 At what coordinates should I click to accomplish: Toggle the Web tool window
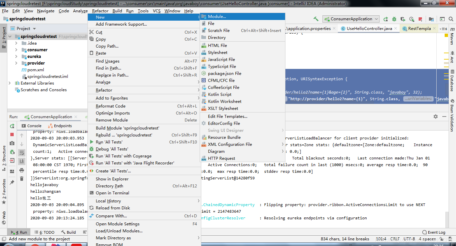4,218
